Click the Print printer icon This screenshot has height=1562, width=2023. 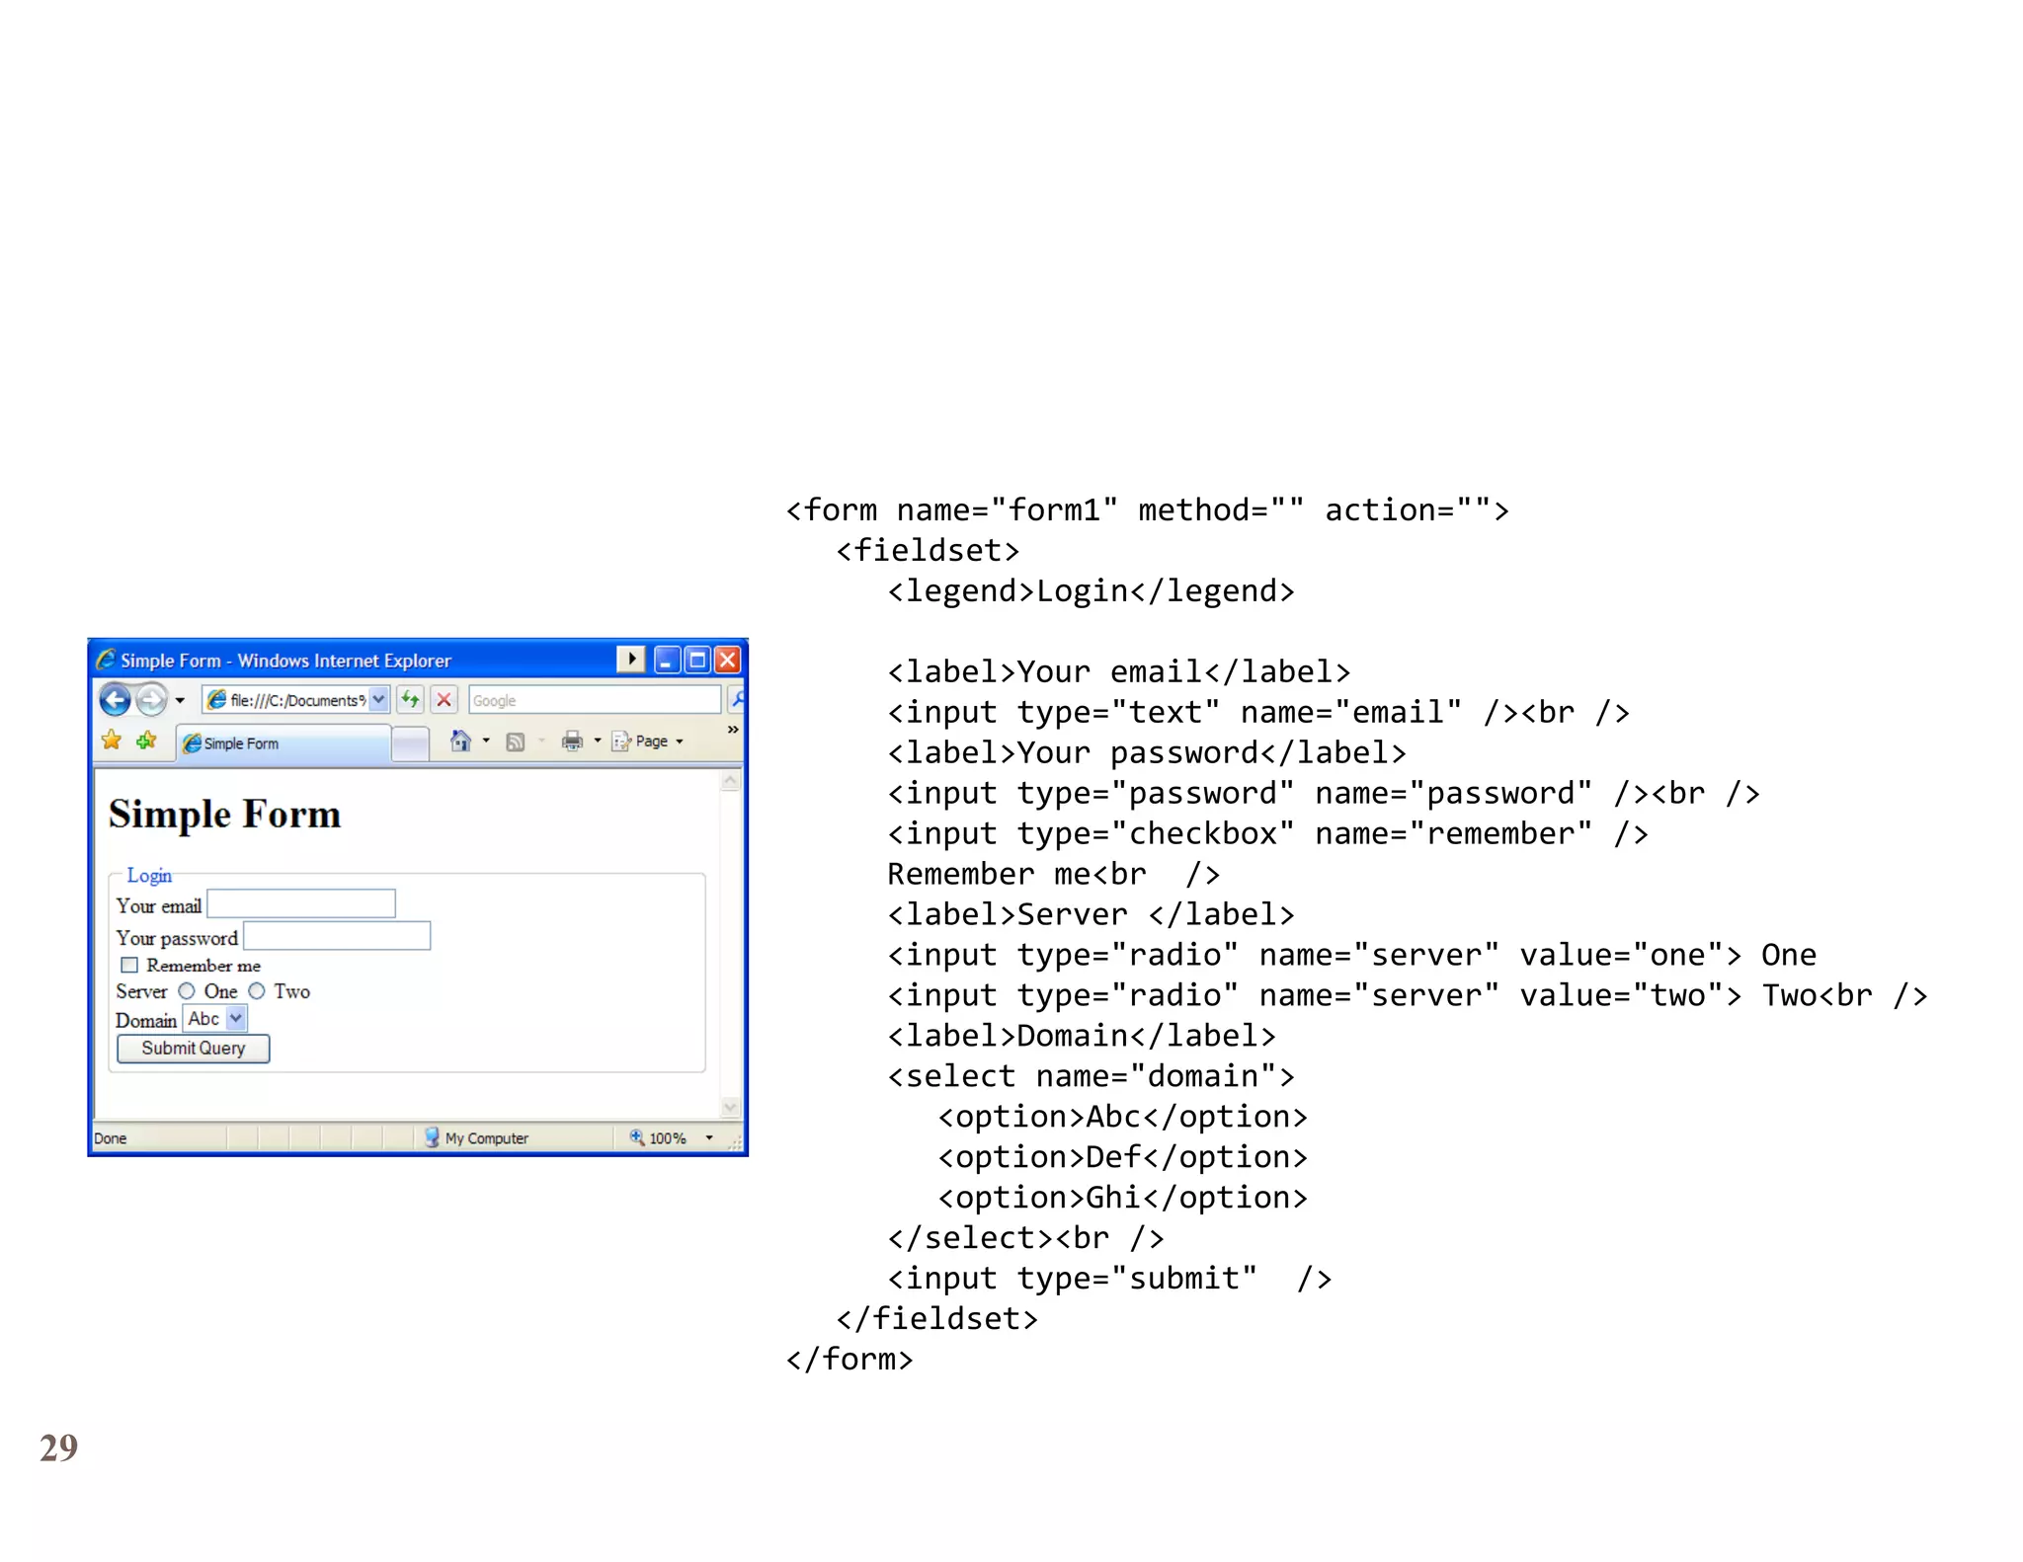coord(572,741)
